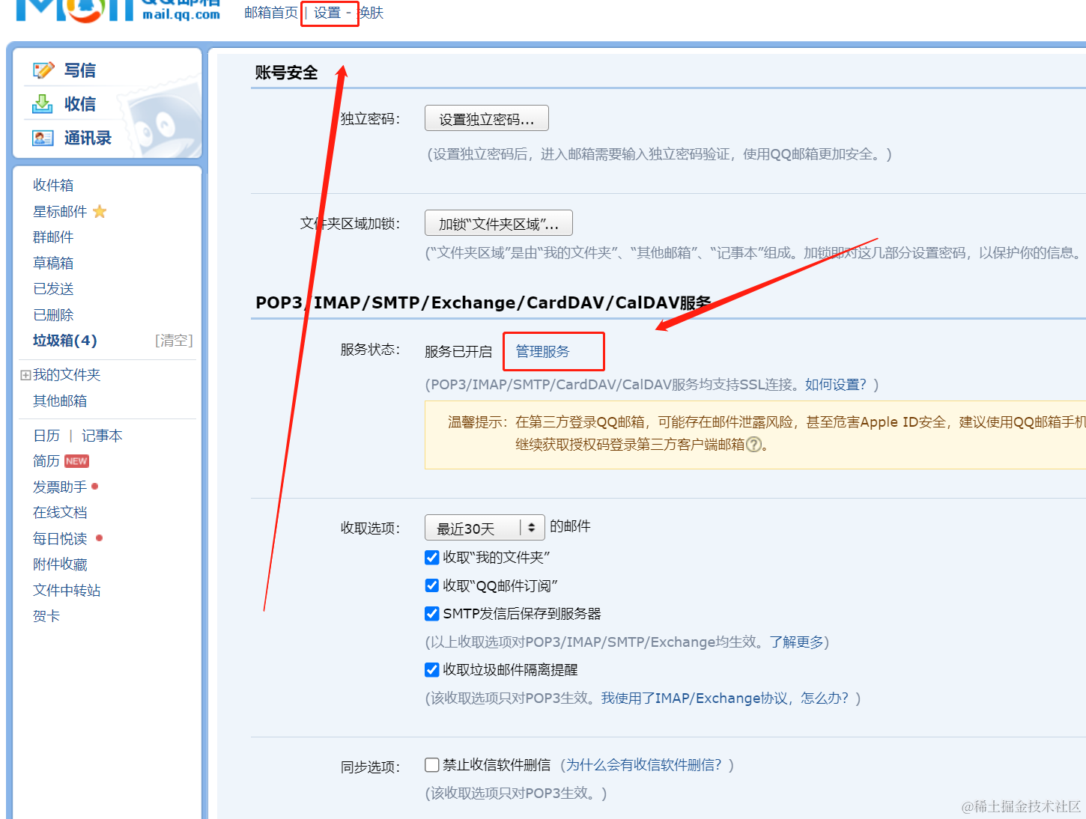The height and width of the screenshot is (819, 1086).
Task: Click the 账号安全 section heading
Action: (286, 73)
